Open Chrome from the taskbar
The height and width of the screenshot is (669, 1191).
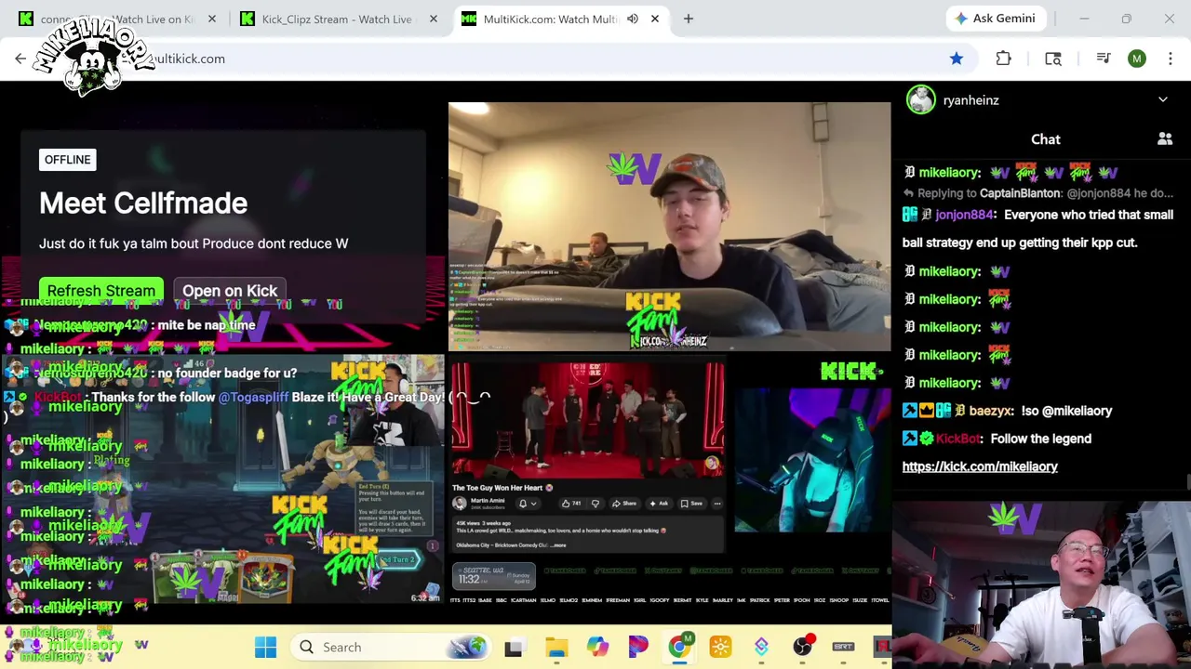click(x=679, y=647)
